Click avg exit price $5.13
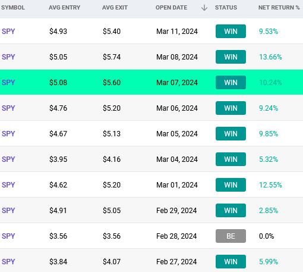This screenshot has height=272, width=303. (x=112, y=134)
